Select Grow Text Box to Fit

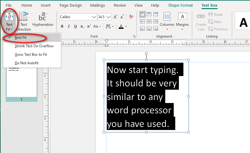(x=31, y=55)
